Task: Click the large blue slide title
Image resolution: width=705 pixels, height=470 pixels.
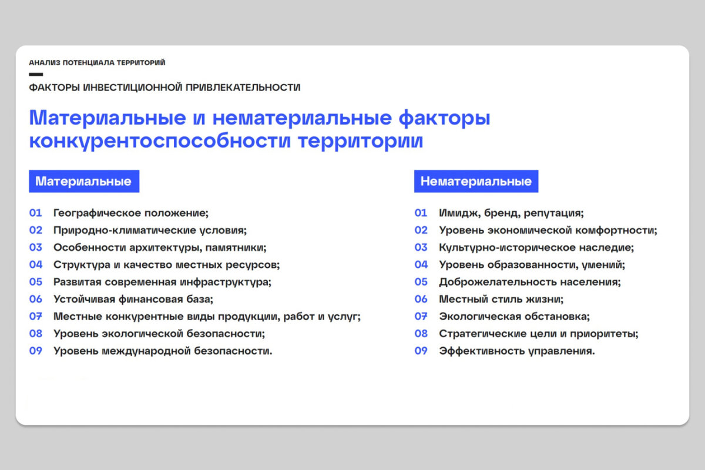Action: (x=260, y=129)
